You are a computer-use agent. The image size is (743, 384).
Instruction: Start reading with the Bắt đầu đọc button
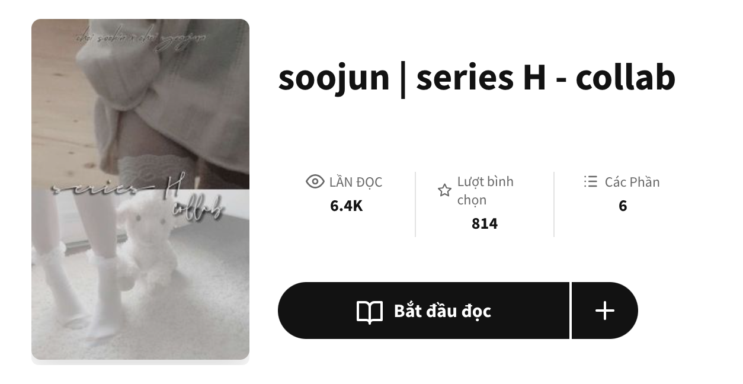tap(423, 311)
